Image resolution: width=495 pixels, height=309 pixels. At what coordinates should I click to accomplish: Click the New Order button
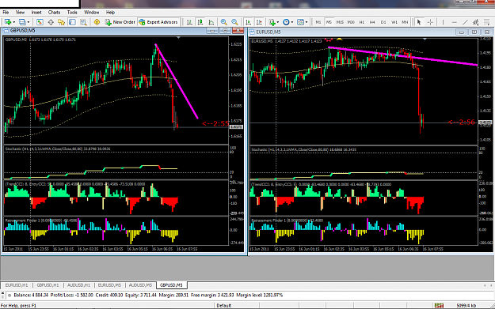pyautogui.click(x=120, y=22)
